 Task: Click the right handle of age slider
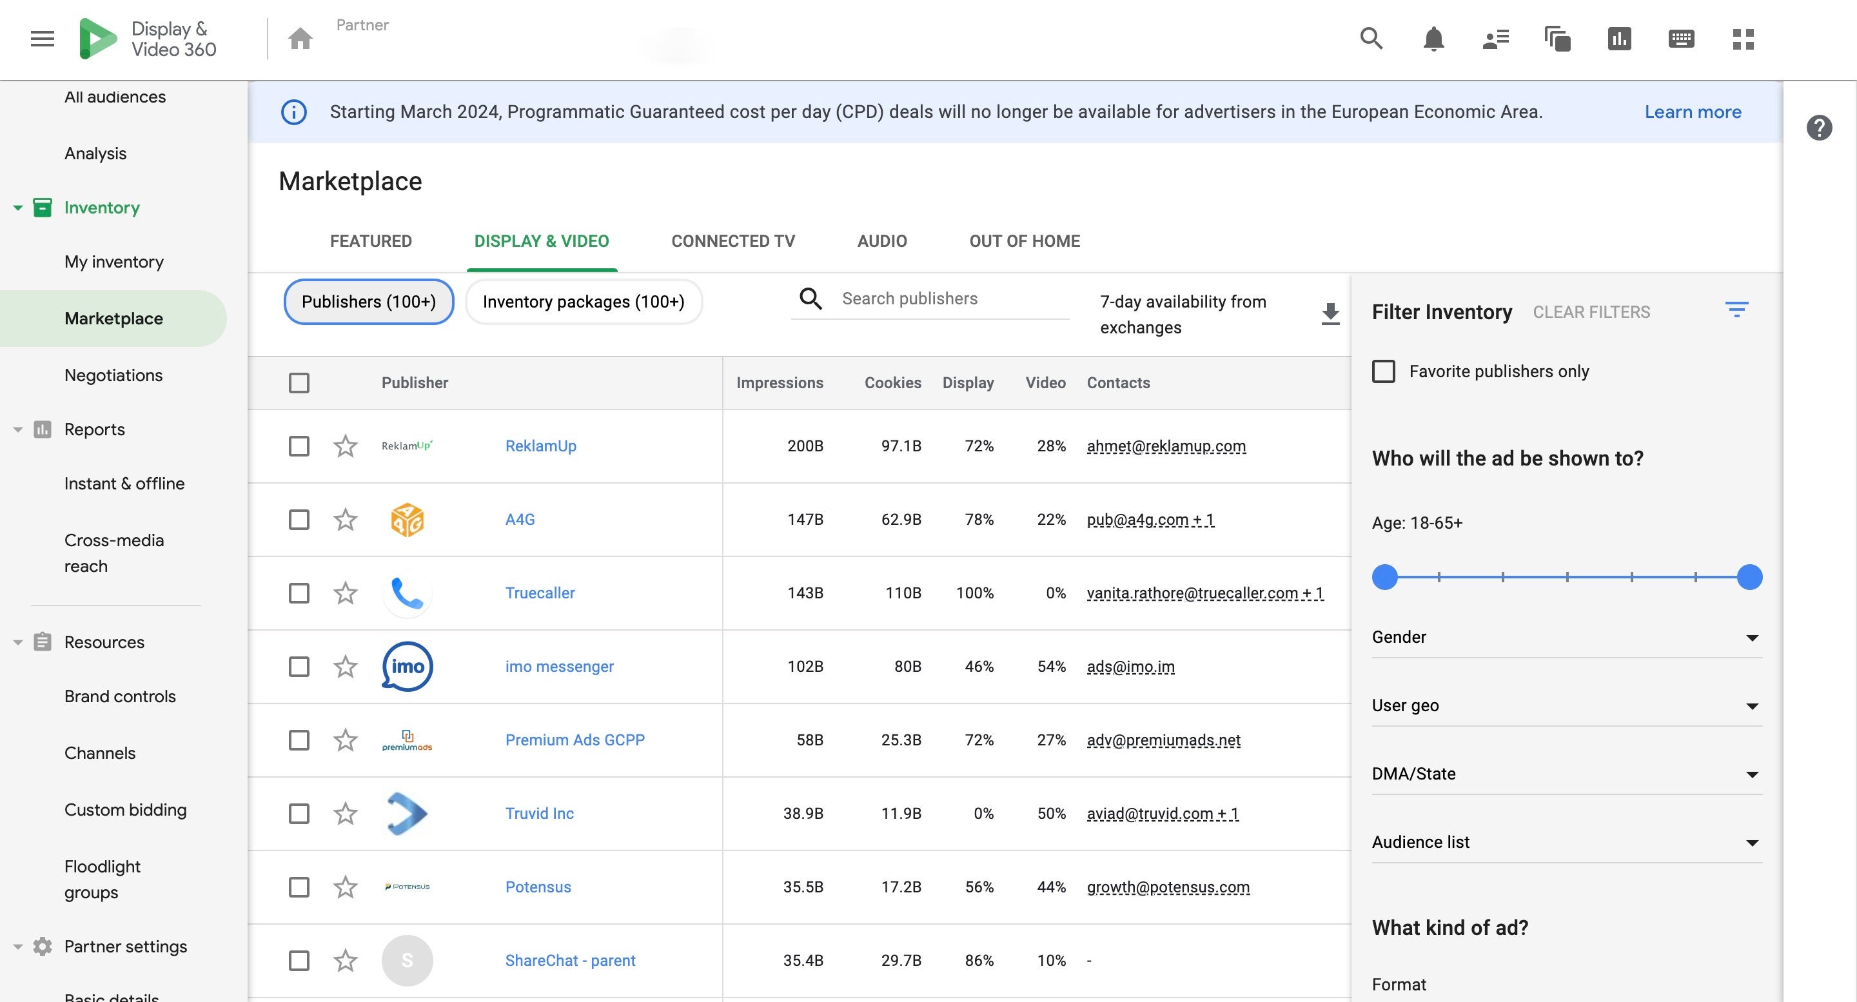click(x=1749, y=578)
